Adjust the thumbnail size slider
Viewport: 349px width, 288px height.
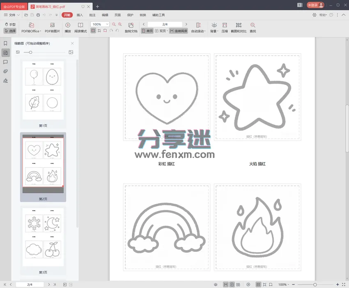click(30, 52)
